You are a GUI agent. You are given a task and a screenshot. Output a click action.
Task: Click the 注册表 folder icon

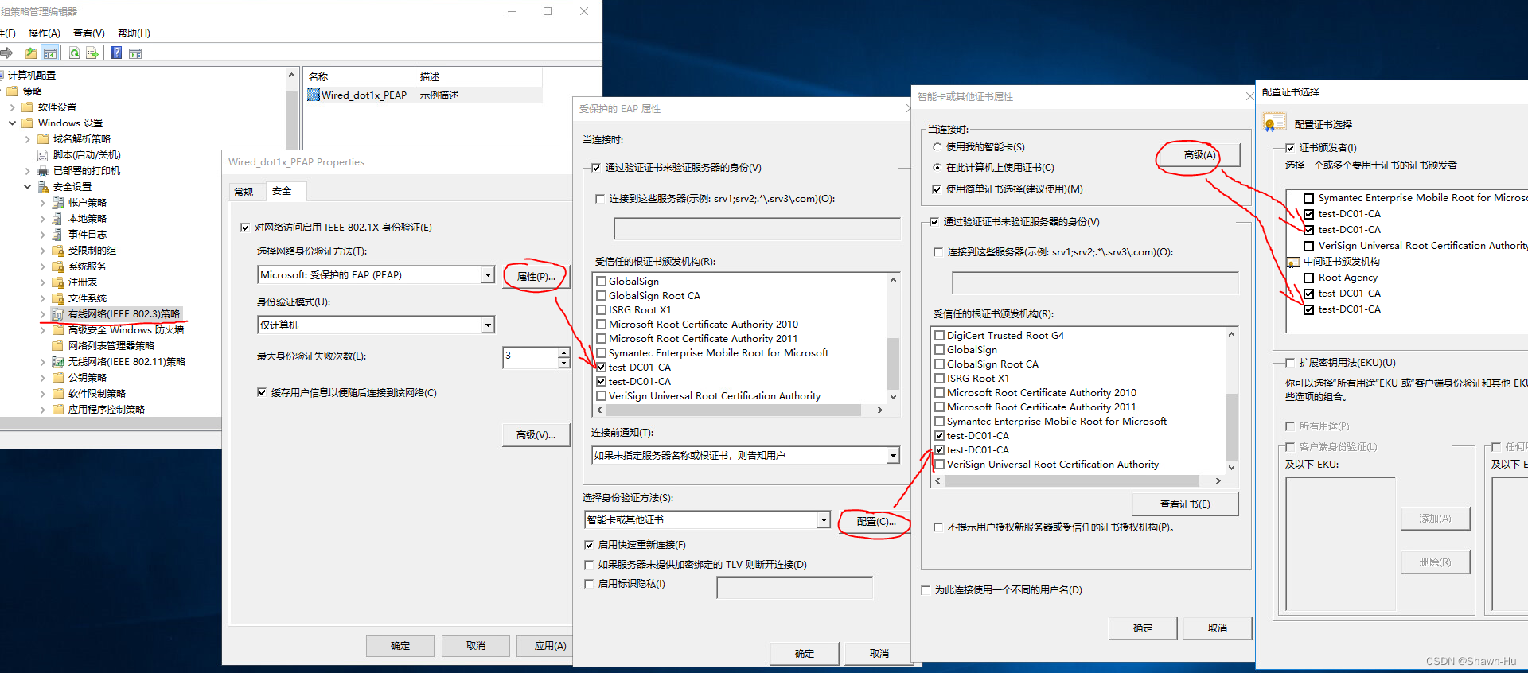[58, 282]
